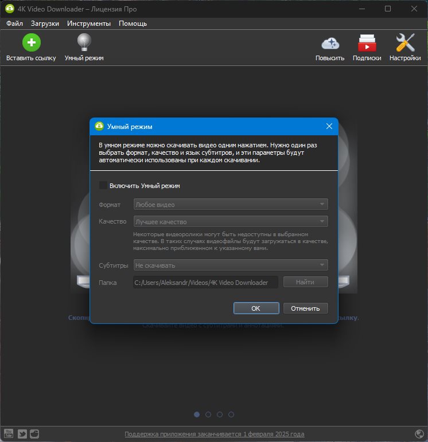The image size is (428, 442).
Task: Open the Загрузки menu
Action: [x=45, y=24]
